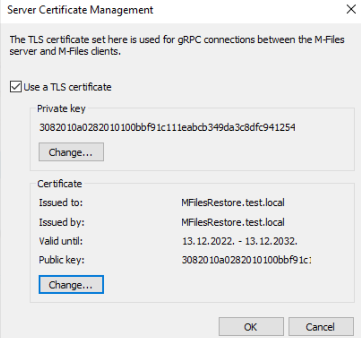This screenshot has width=361, height=338.
Task: Click the "Issued to:" label
Action: [x=61, y=202]
